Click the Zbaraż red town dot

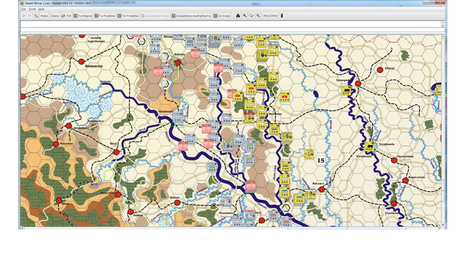point(380,70)
